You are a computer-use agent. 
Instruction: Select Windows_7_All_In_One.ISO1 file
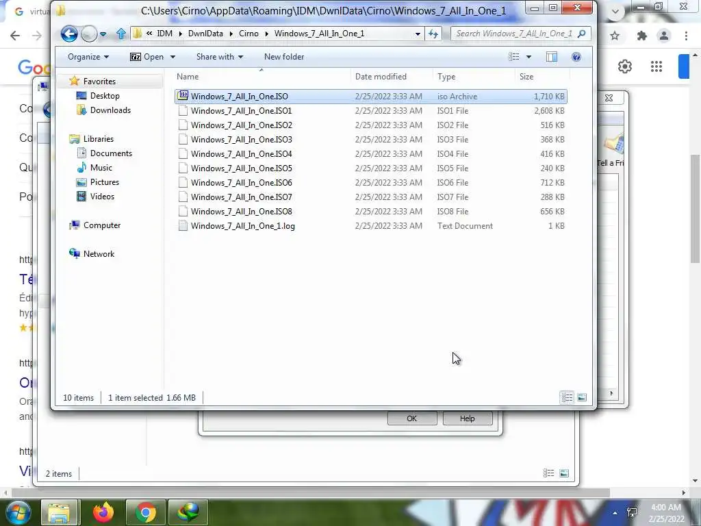point(370,110)
